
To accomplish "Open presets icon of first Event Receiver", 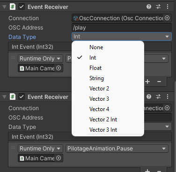I will click(158, 7).
